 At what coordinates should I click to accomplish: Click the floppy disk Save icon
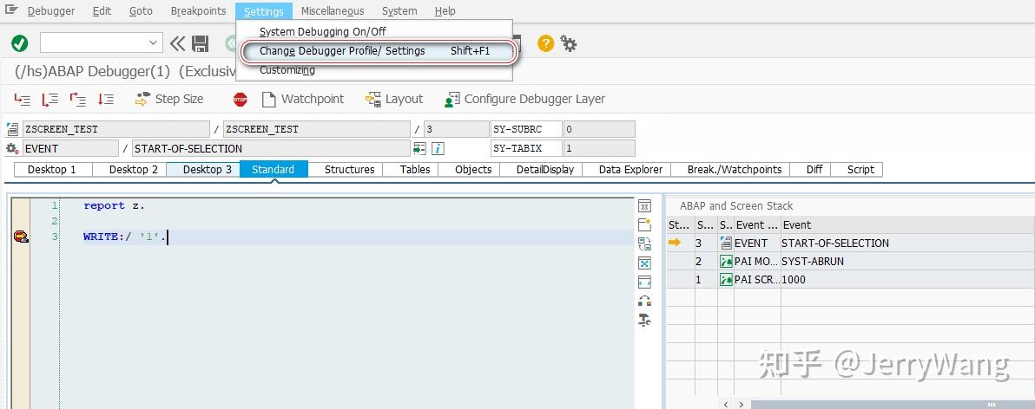[x=200, y=44]
